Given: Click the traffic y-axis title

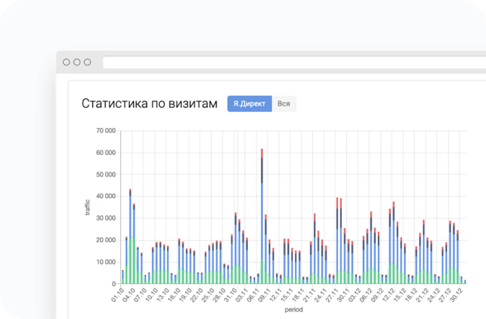Looking at the screenshot, I should coord(88,207).
